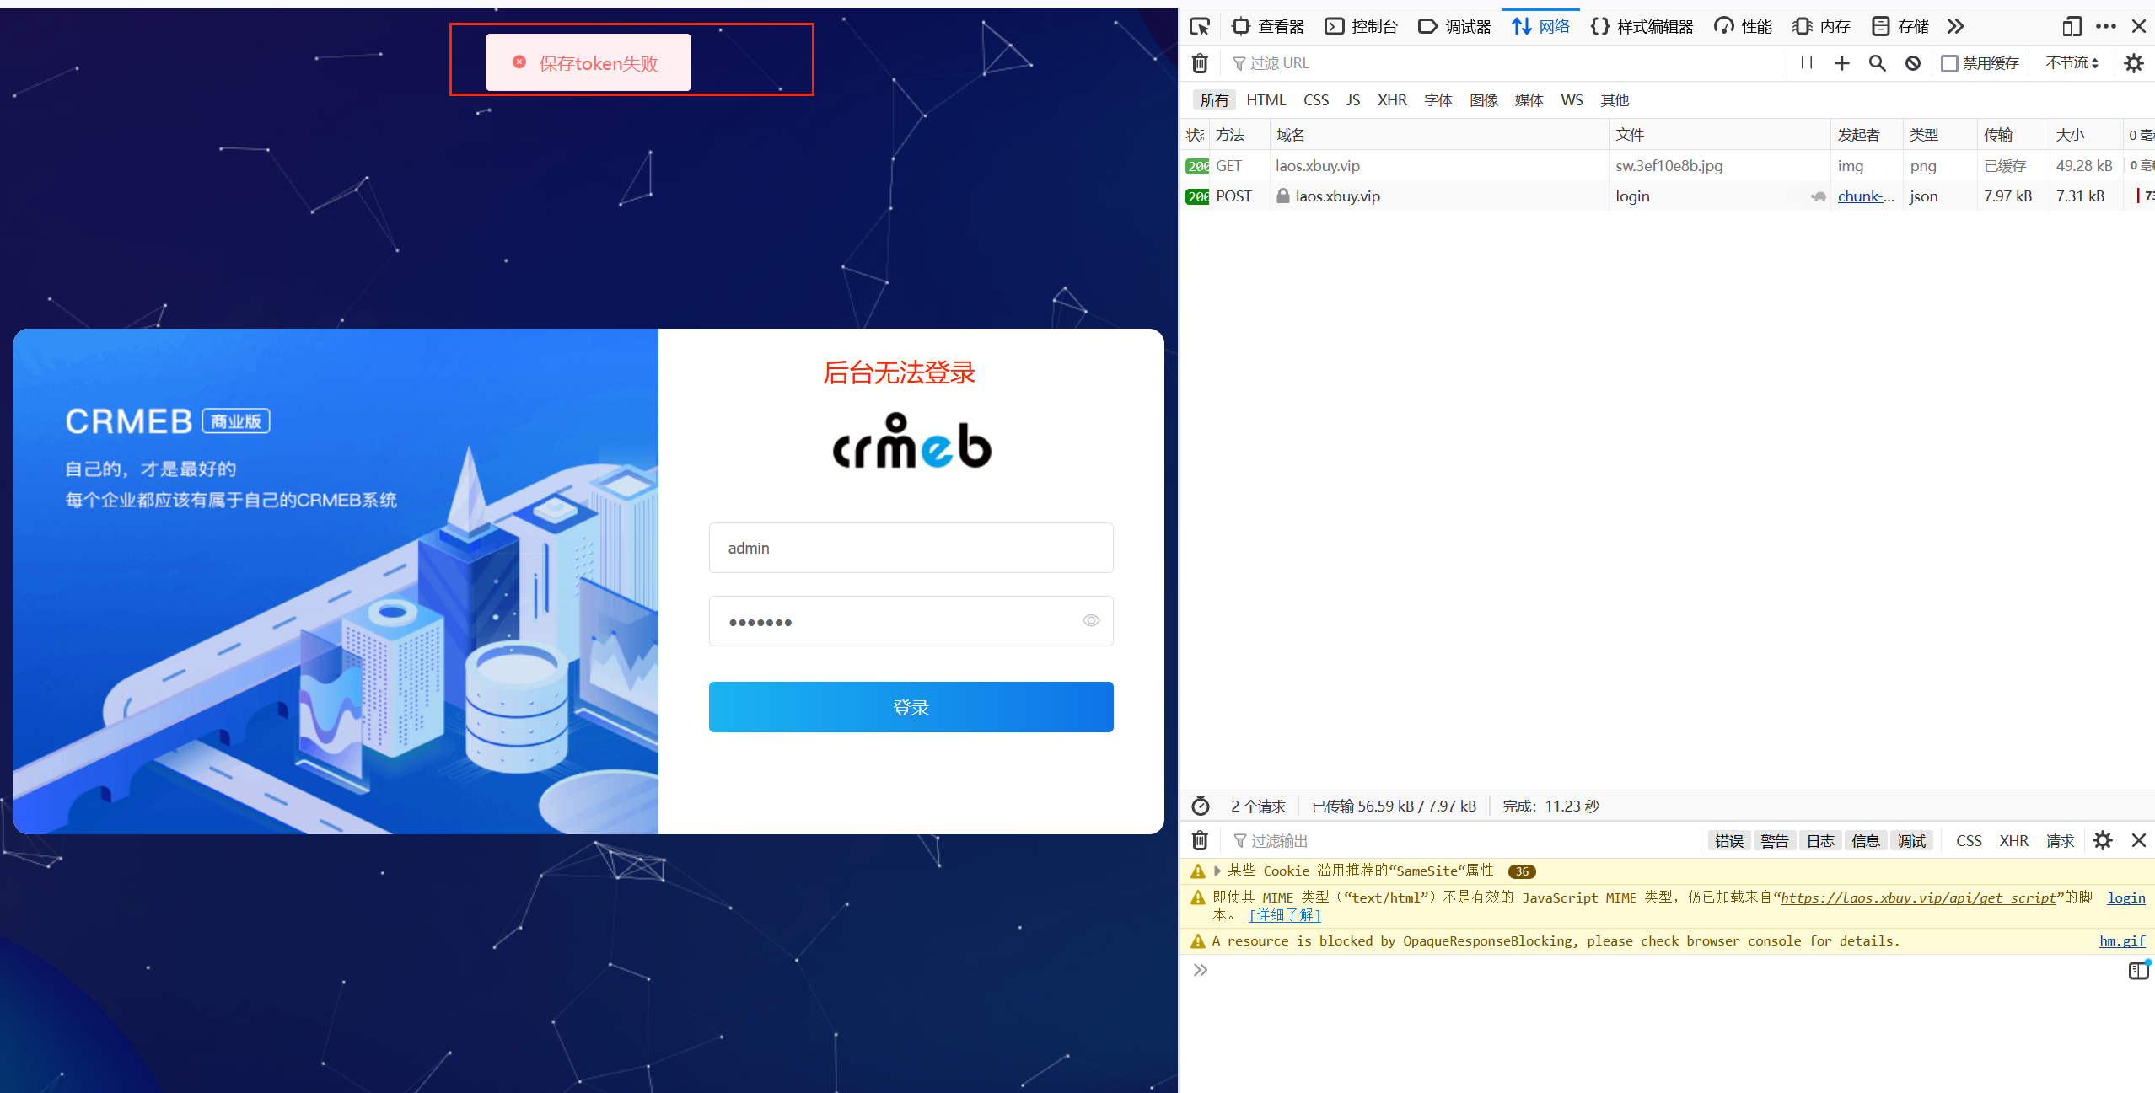
Task: Select the Network (网络) tab
Action: (1540, 27)
